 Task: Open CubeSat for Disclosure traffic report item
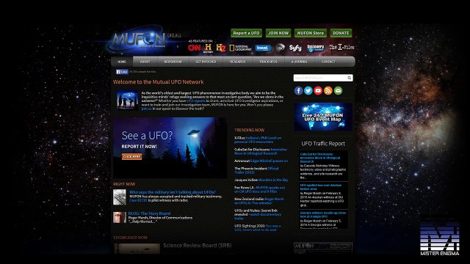320,158
